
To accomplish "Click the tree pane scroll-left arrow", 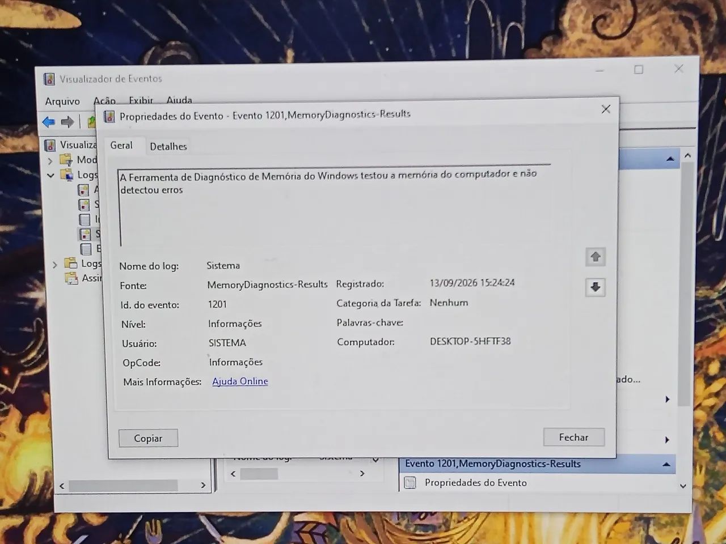I will [x=62, y=486].
